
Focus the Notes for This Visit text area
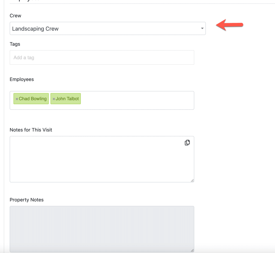point(102,159)
